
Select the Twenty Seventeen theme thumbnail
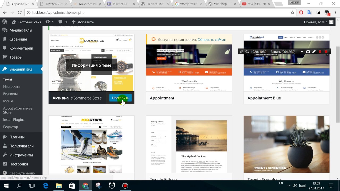[x=286, y=145]
